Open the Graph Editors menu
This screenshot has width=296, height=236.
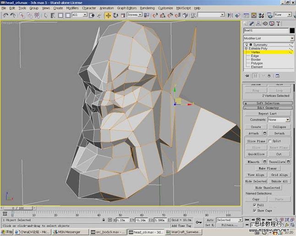pos(126,8)
